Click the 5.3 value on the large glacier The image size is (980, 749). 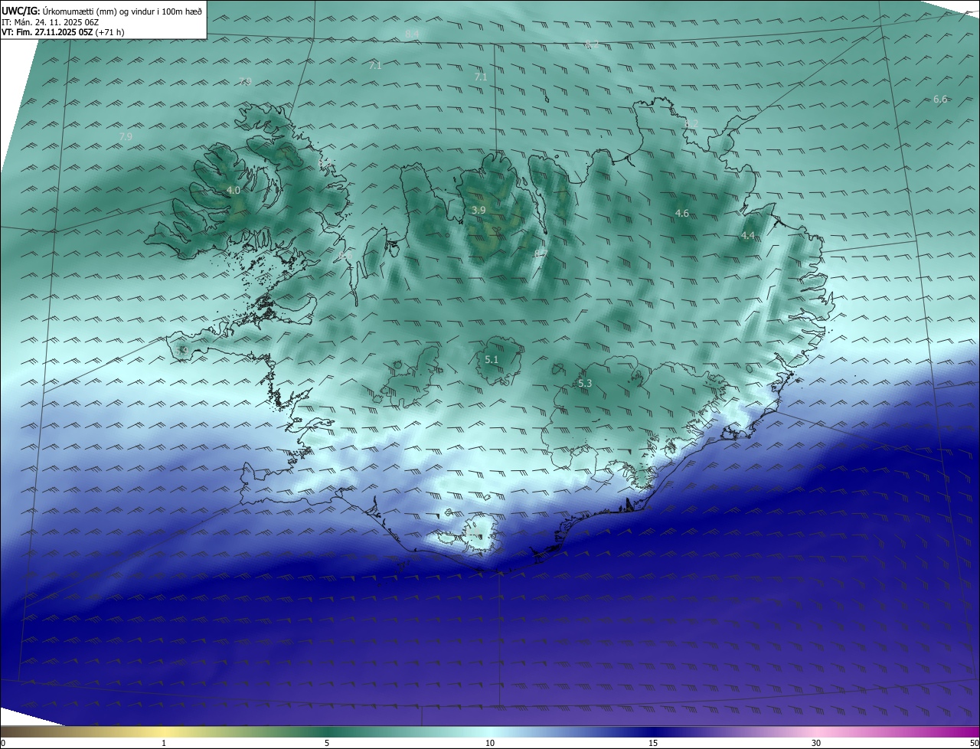tap(585, 383)
